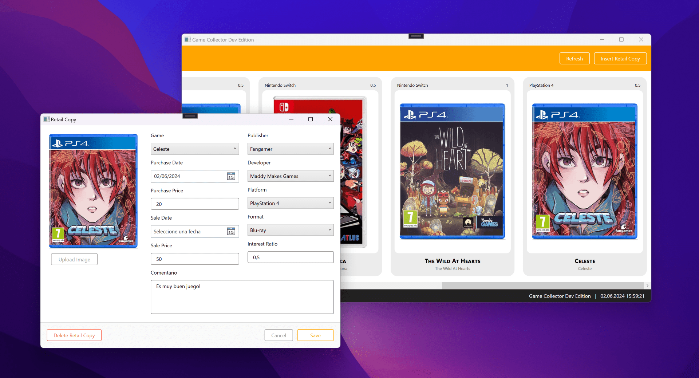Minimize the Retail Copy window
The width and height of the screenshot is (699, 378).
tap(291, 119)
